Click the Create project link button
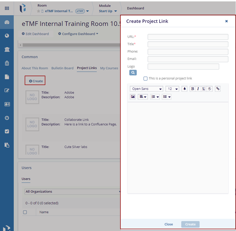236x231 pixels. 35,81
